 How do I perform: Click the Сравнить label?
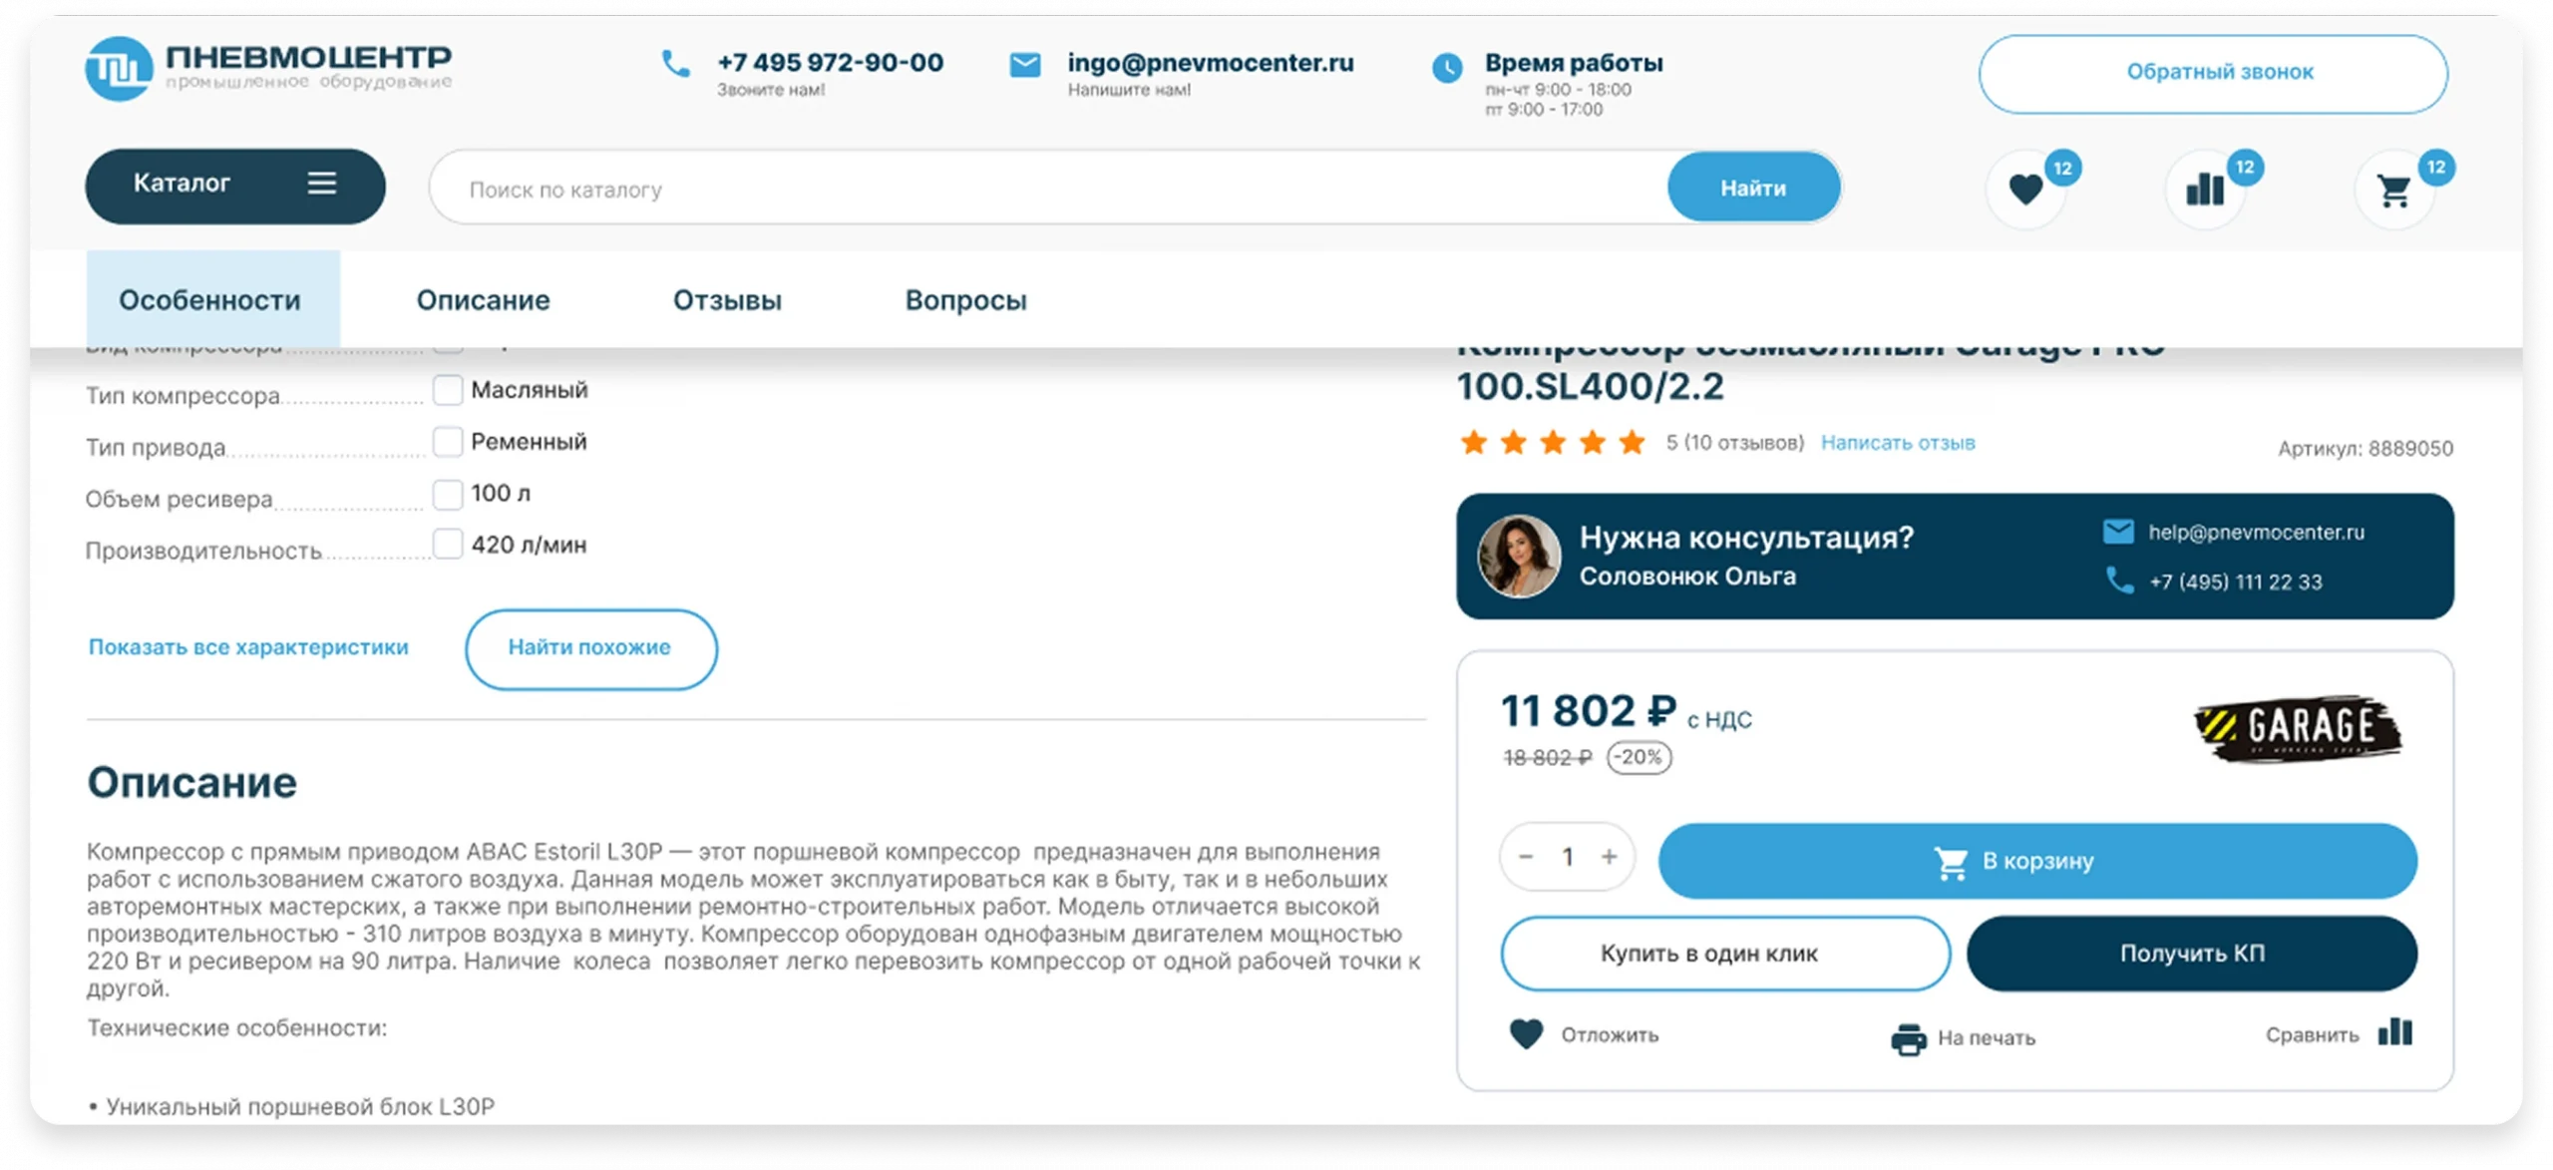coord(2311,1035)
